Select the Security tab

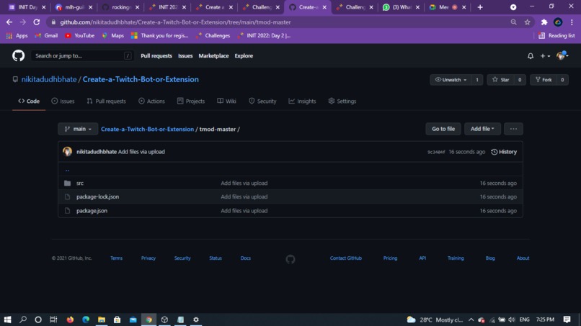(262, 101)
